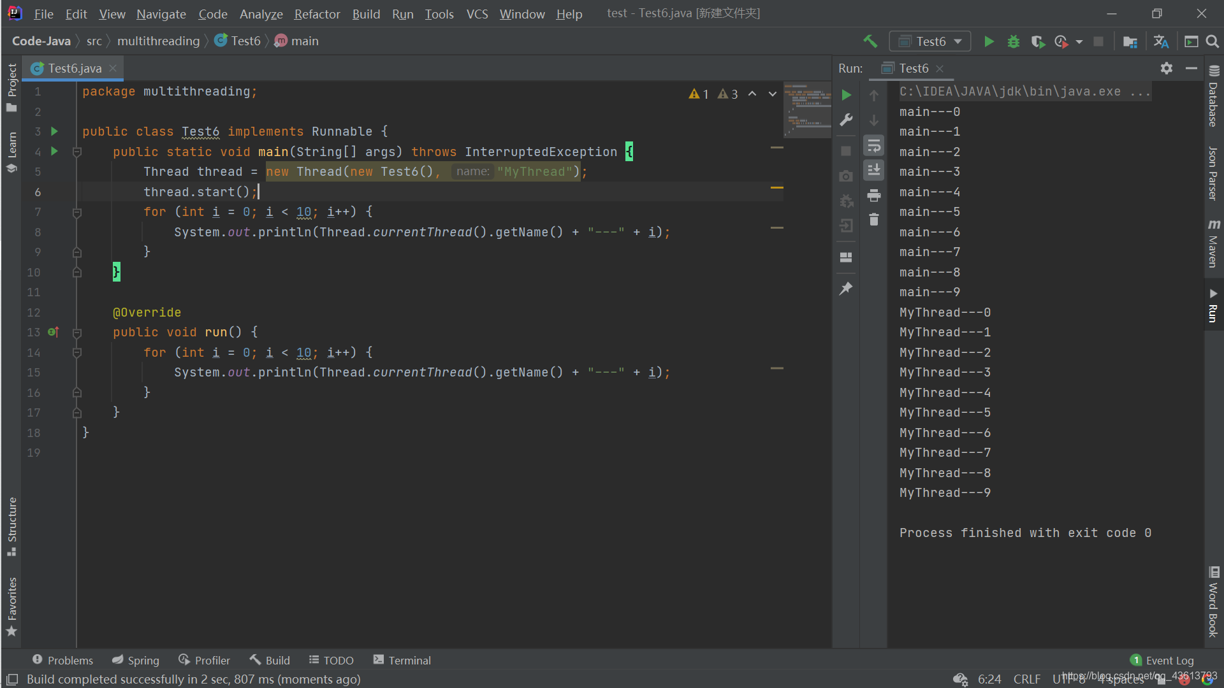The image size is (1224, 688).
Task: Open the Build menu
Action: (x=366, y=13)
